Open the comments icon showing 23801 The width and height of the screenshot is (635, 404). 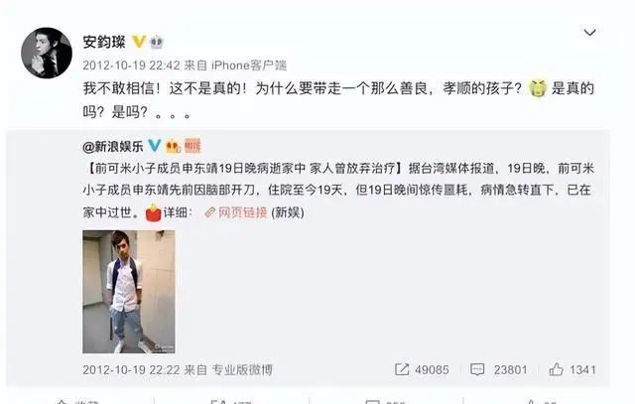click(x=477, y=369)
